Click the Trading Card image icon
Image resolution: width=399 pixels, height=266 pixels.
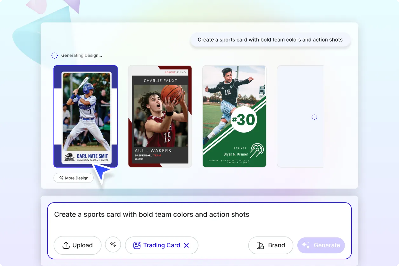point(137,245)
